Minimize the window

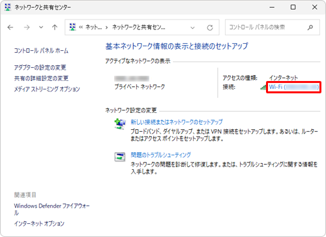(272, 7)
